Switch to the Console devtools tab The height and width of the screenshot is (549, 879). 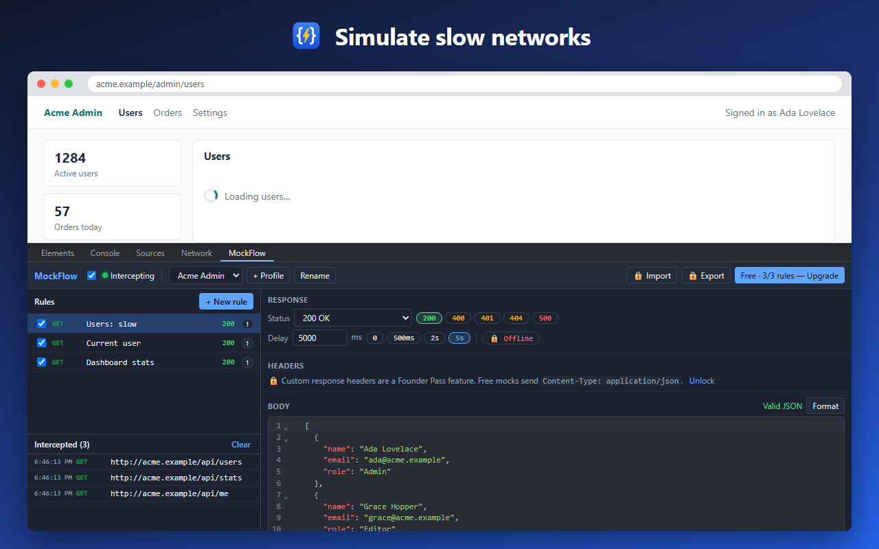[x=105, y=253]
